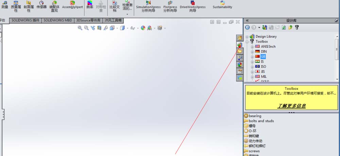Select the GB standard folder
Viewport: 340px width, 156px height.
tap(263, 56)
